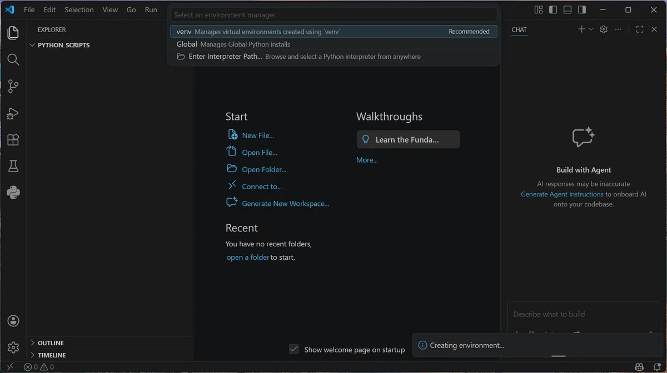
Task: Click the info icon in Creating environment notification
Action: coord(422,345)
